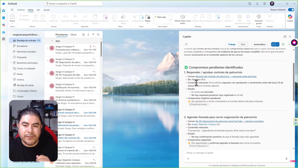Screen dimensions: 298x168
Task: Click the Buscar o preguntar a Copilot box
Action: [73, 3]
